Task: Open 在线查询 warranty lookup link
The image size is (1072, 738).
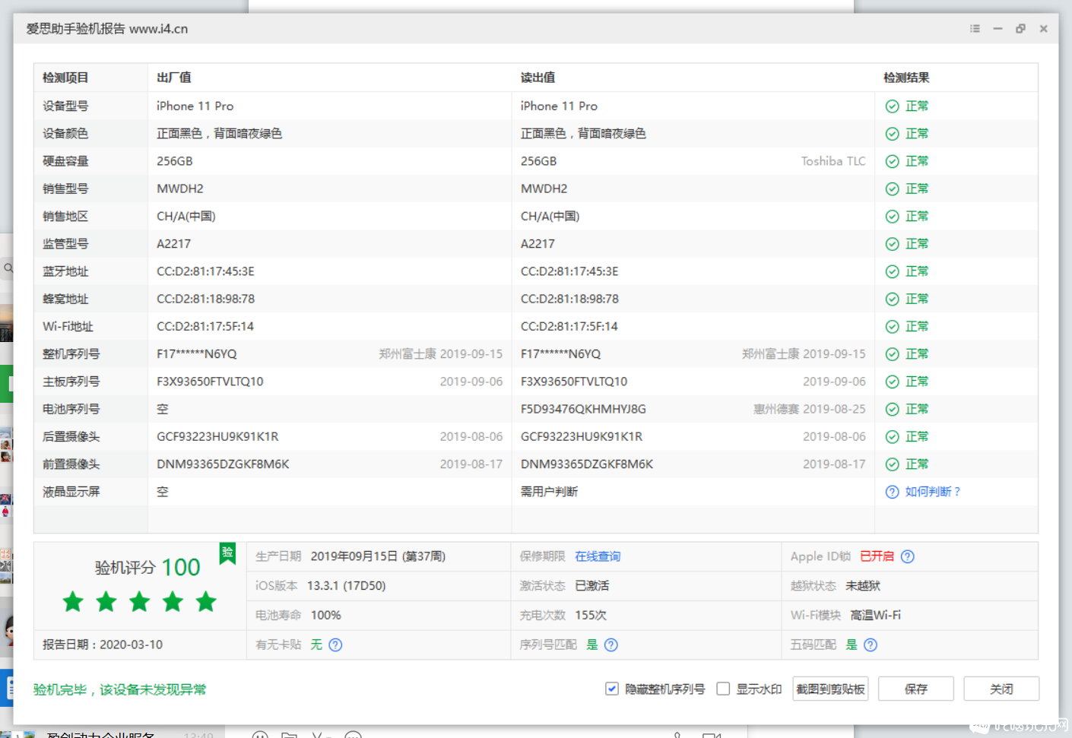Action: tap(598, 556)
